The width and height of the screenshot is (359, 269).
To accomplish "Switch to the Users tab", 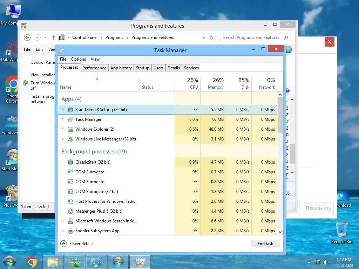I will pos(158,68).
